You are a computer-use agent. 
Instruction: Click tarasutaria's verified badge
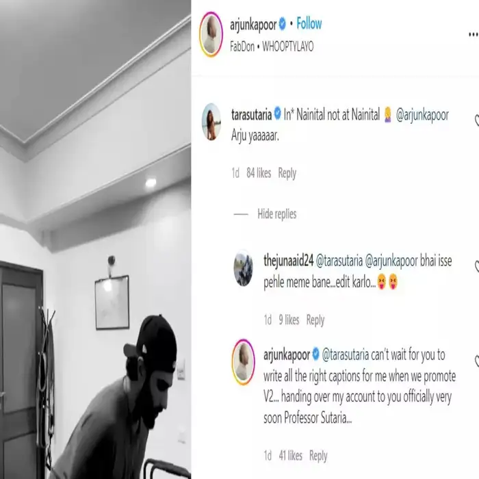point(277,114)
